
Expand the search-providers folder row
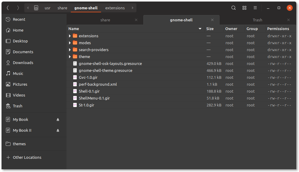tap(70, 50)
